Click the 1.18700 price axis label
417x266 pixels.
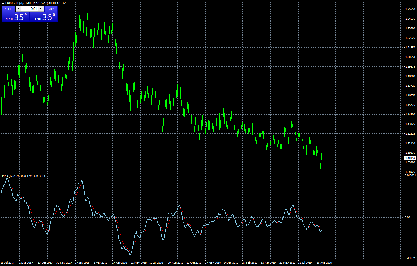click(410, 76)
